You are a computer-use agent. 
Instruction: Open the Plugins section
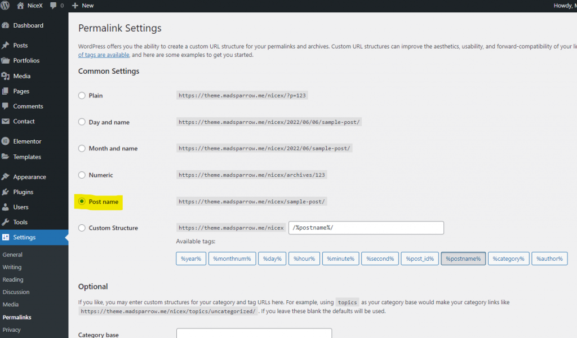pyautogui.click(x=25, y=192)
